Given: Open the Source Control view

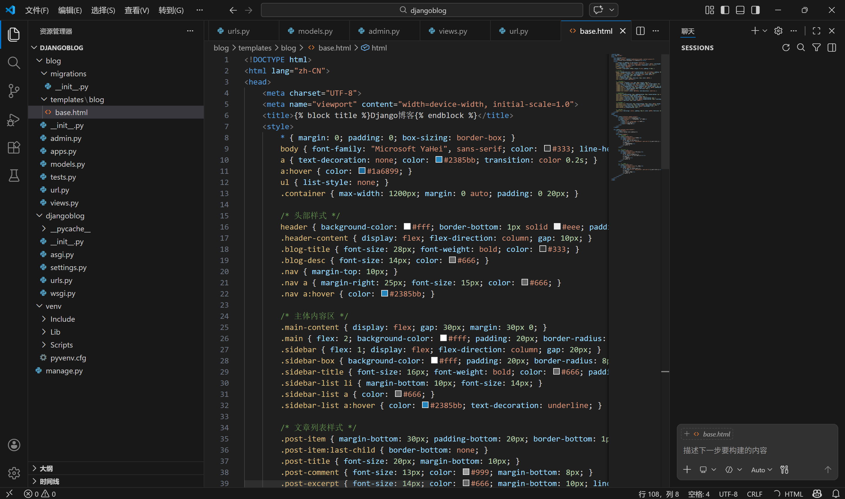Looking at the screenshot, I should point(14,91).
